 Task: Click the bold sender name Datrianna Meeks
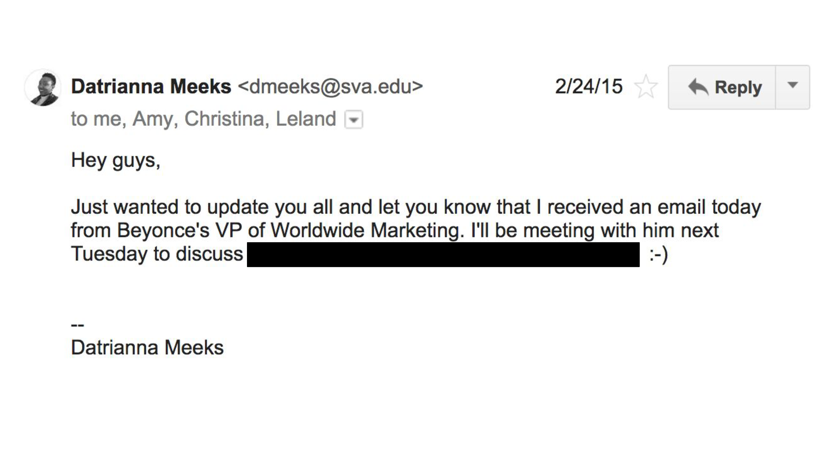(x=151, y=87)
